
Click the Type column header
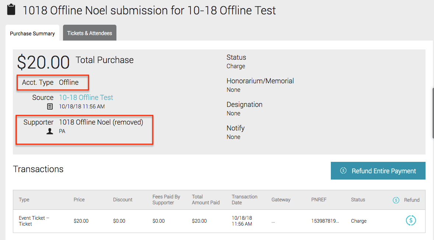click(24, 199)
